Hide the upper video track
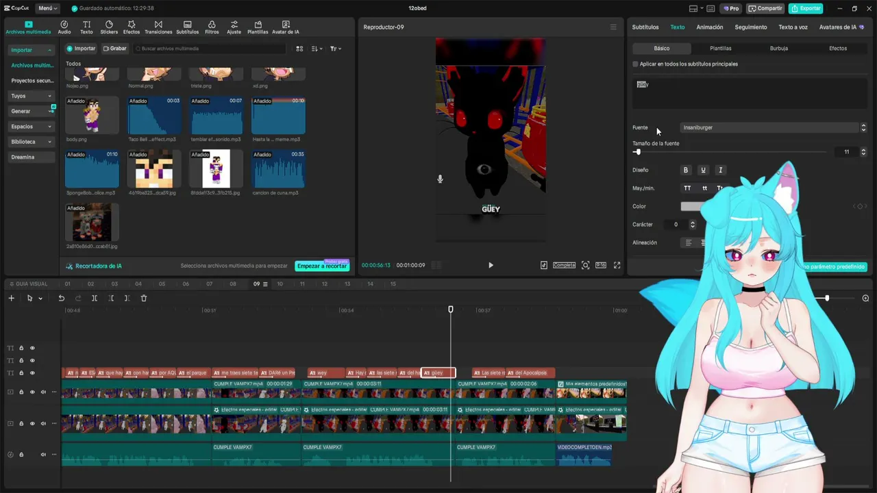 [x=32, y=392]
